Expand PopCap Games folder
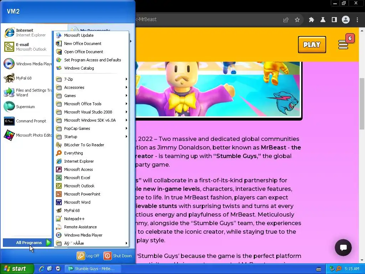 pos(91,128)
